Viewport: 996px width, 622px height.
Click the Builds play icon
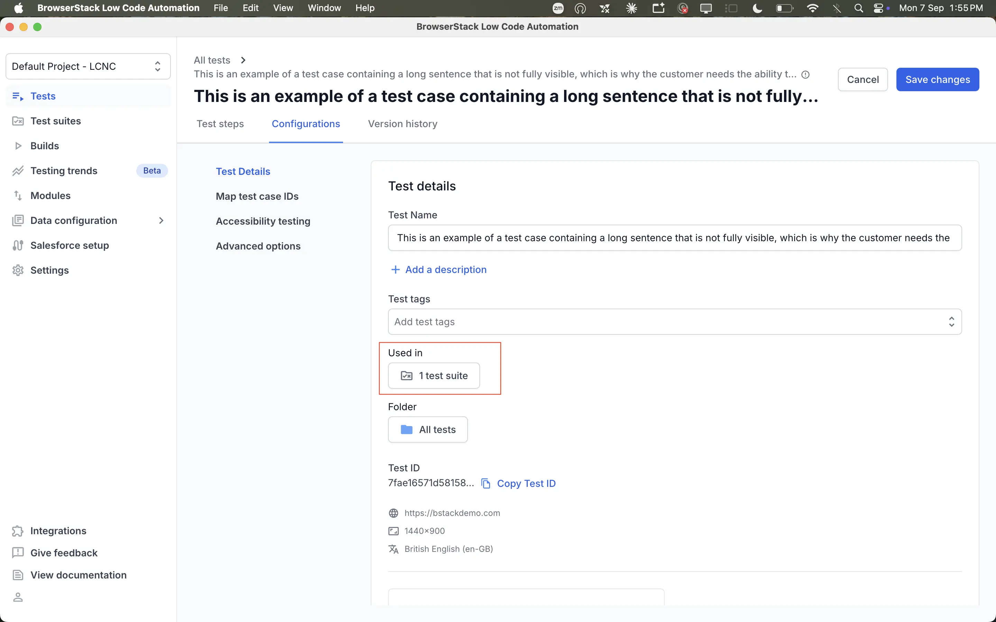tap(18, 145)
